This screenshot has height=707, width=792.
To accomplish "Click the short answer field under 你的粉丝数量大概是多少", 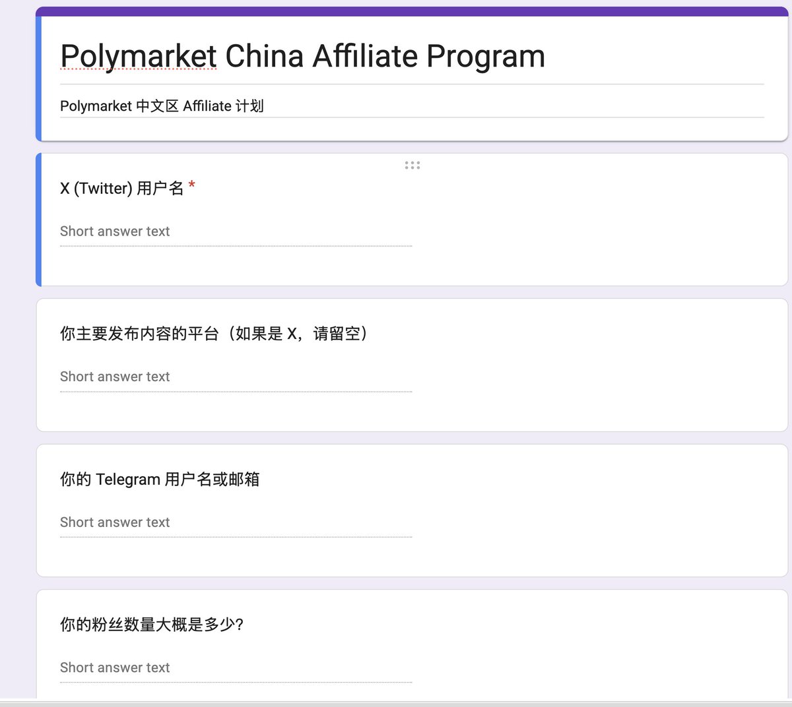I will tap(236, 668).
